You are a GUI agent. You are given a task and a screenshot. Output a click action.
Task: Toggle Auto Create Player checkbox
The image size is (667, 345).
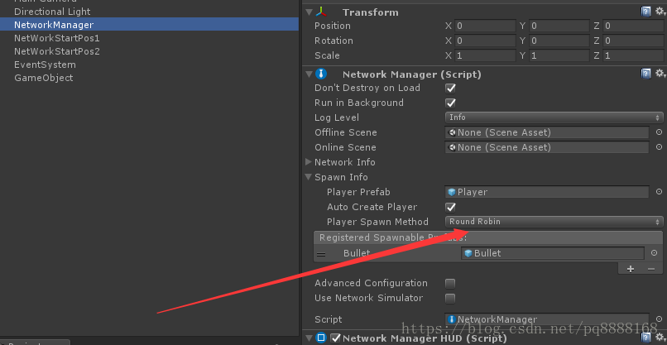(450, 207)
